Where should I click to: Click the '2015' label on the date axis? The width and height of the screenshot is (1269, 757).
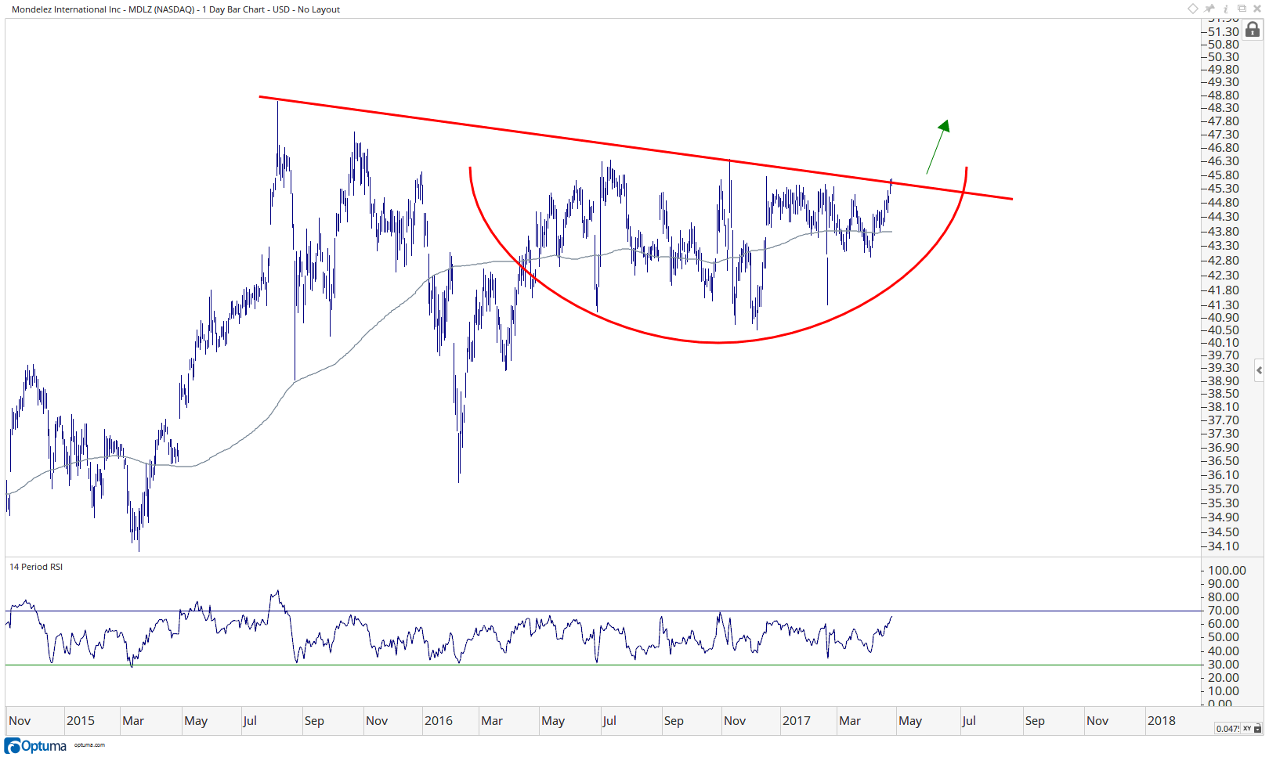[80, 721]
